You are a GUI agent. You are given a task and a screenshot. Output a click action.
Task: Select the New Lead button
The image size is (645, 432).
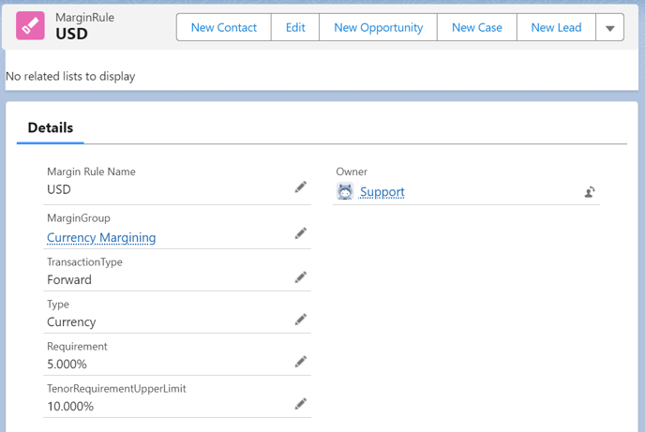556,28
